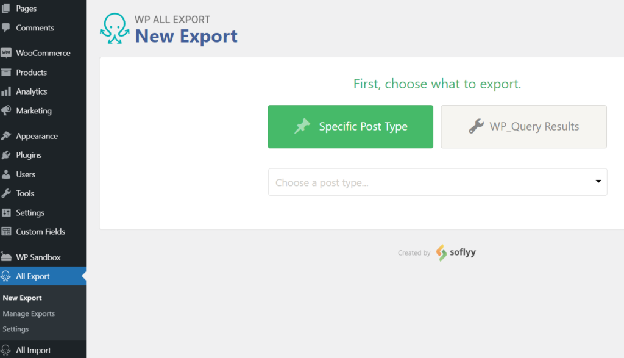Open Settings under All Export

click(x=16, y=329)
